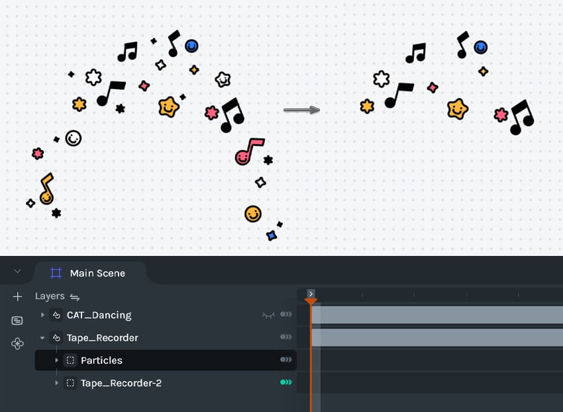Viewport: 563px width, 412px height.
Task: Click the swap arrows icon beside Layers
Action: (75, 297)
